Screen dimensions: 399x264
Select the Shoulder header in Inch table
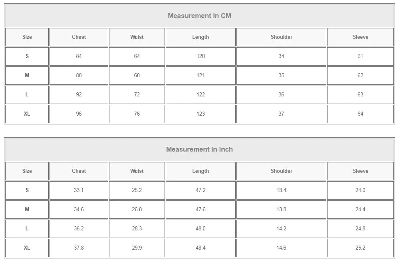coord(281,171)
